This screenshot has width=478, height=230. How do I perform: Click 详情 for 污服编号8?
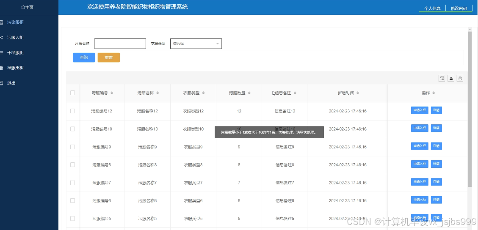point(436,164)
